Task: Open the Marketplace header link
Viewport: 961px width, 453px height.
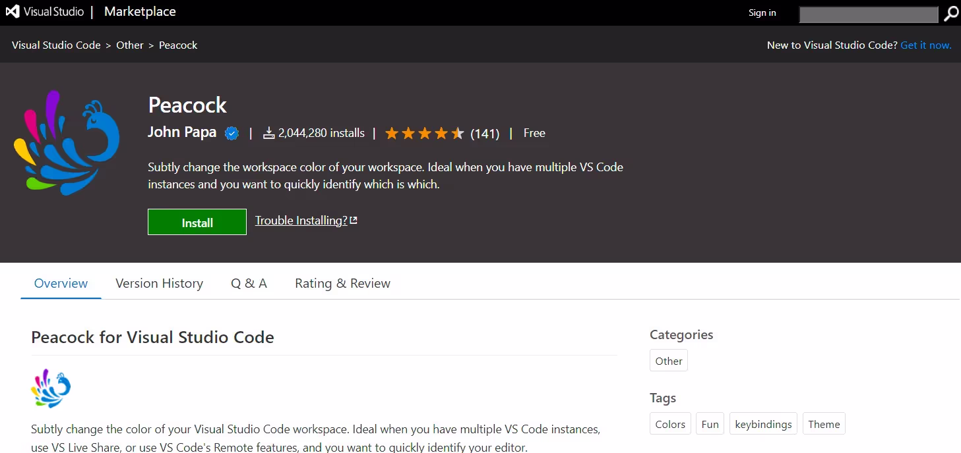Action: pos(140,12)
